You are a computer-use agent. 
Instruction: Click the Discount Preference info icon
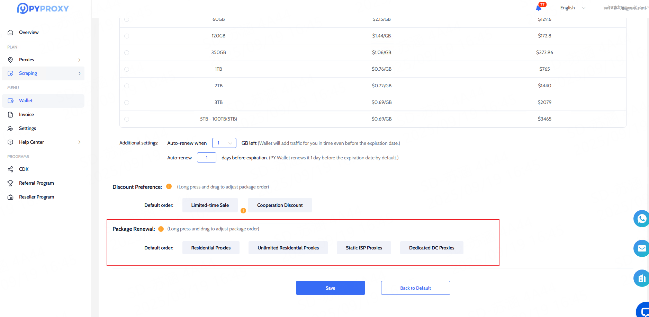coord(169,186)
